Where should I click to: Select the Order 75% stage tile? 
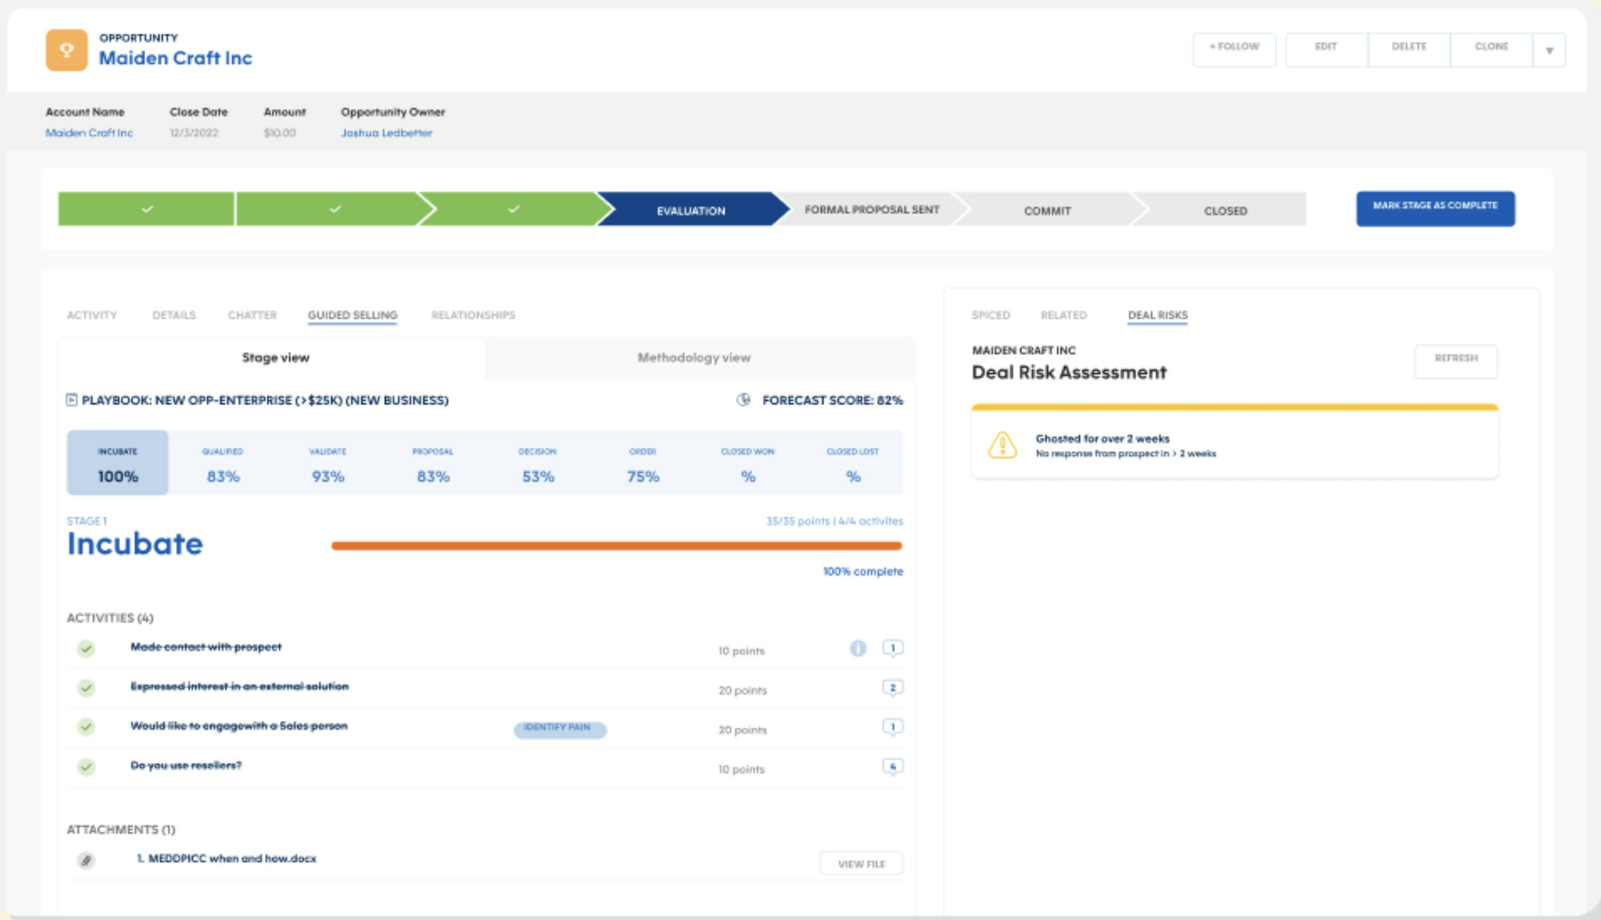[x=642, y=463]
